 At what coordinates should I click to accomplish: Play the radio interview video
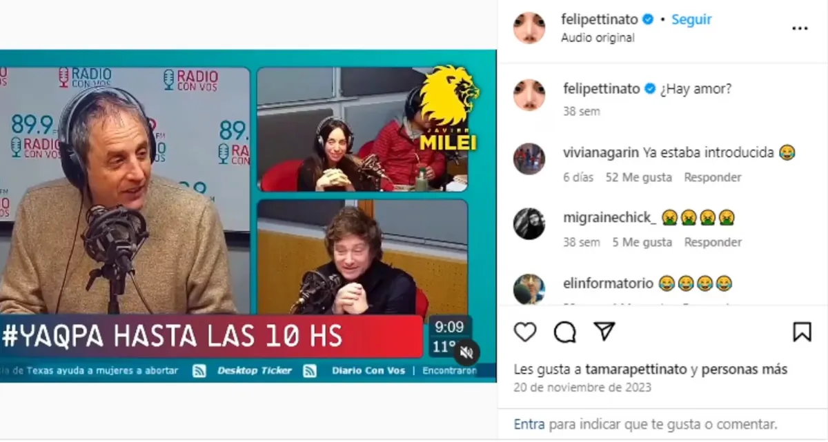[248, 216]
